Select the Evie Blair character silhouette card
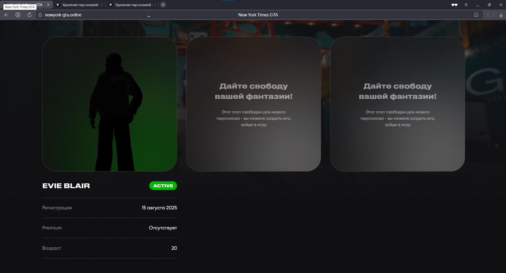Screen dimensions: 506x273 pyautogui.click(x=110, y=104)
